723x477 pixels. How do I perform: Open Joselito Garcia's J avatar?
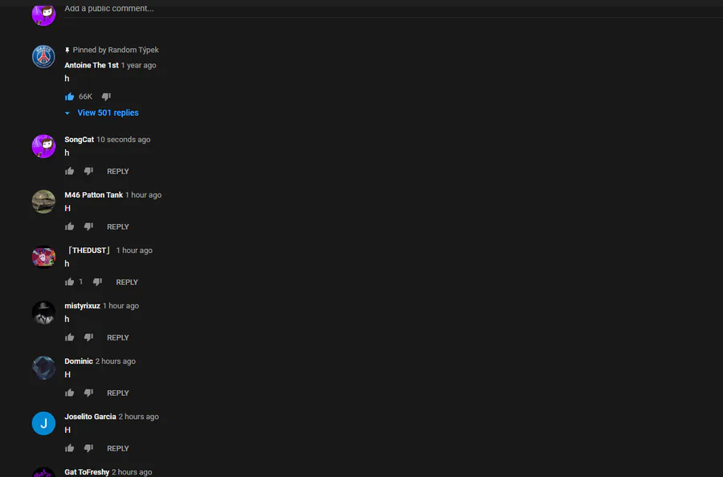tap(44, 423)
